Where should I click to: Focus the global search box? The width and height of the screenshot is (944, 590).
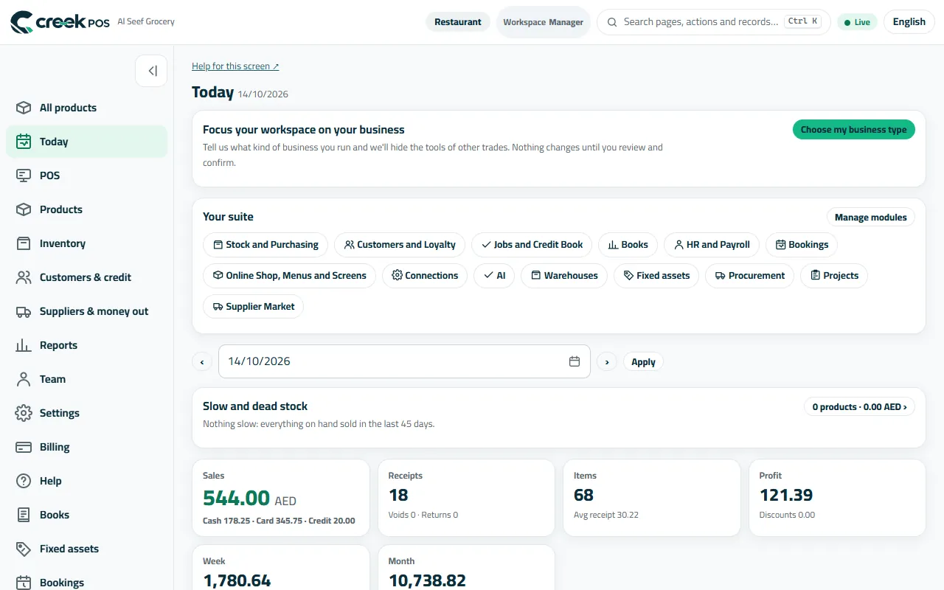[x=713, y=22]
